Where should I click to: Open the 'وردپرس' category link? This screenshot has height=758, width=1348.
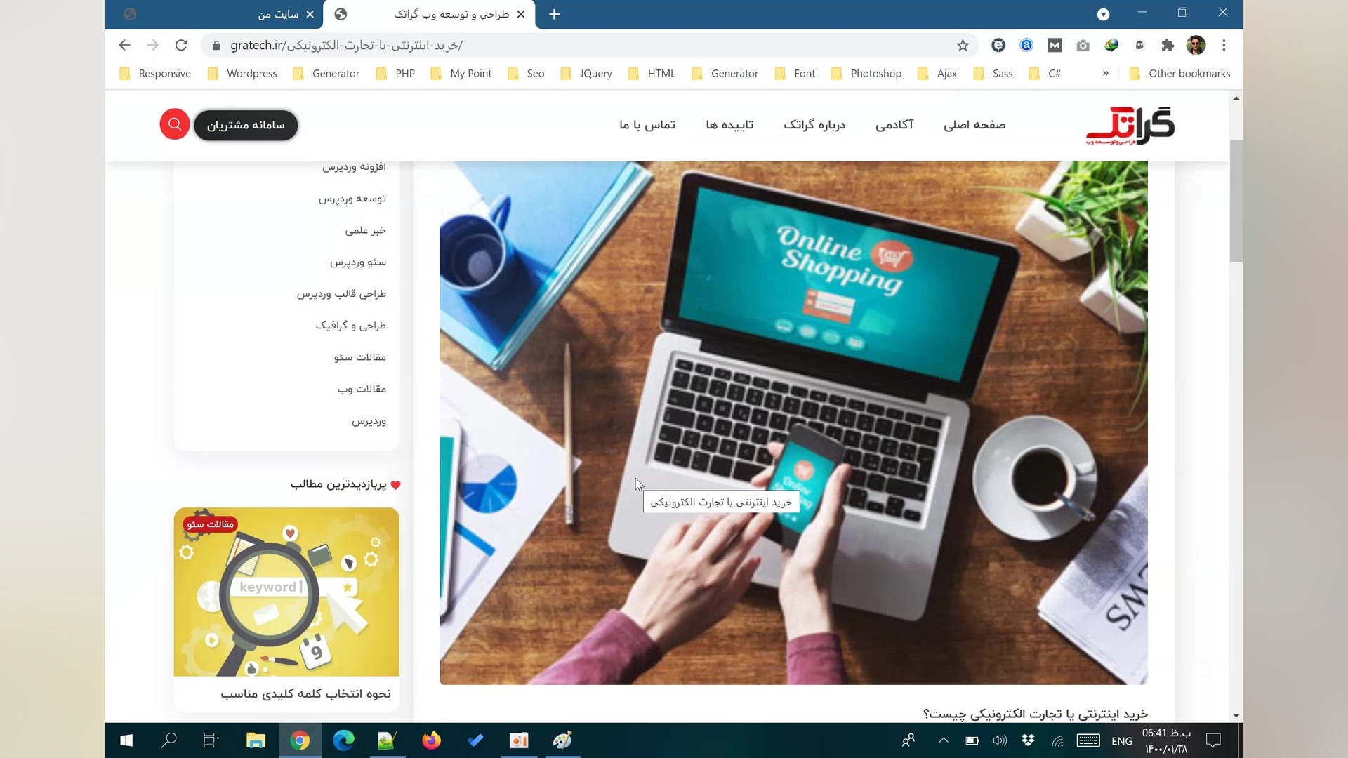(x=369, y=421)
